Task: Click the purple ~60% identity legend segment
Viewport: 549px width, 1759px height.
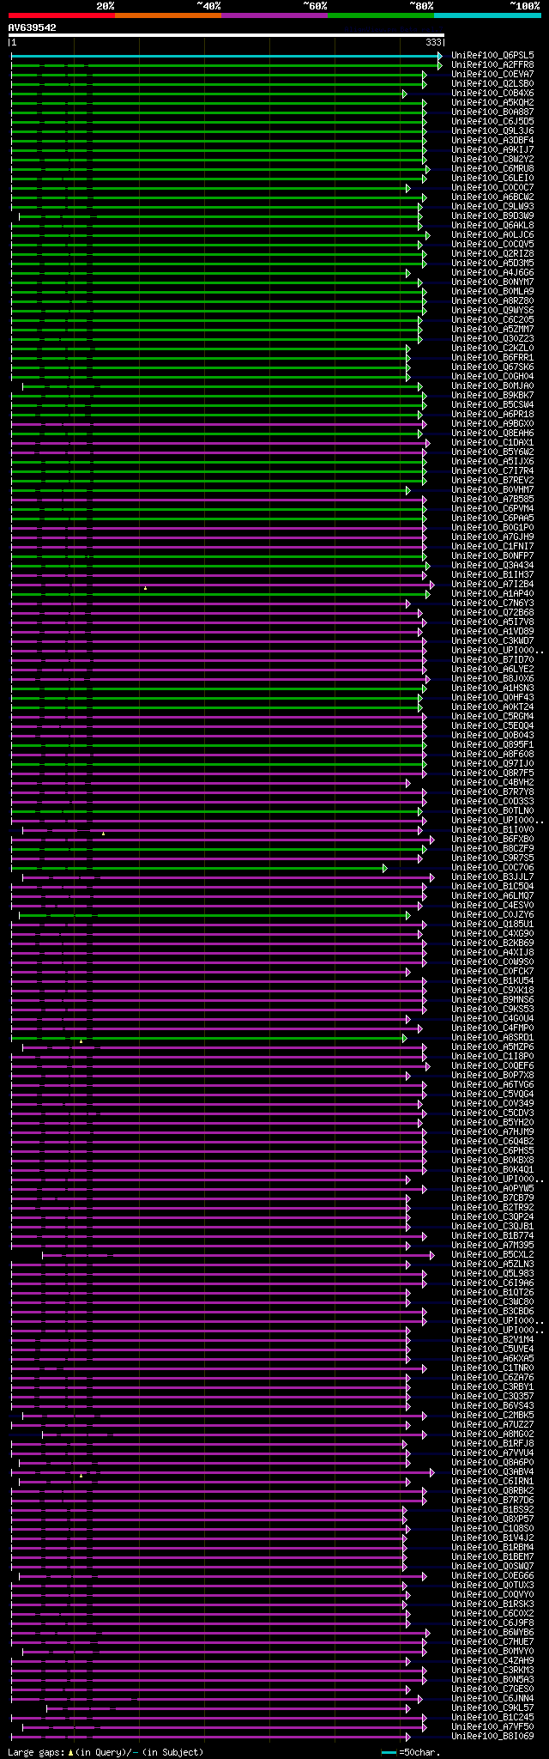Action: [274, 15]
